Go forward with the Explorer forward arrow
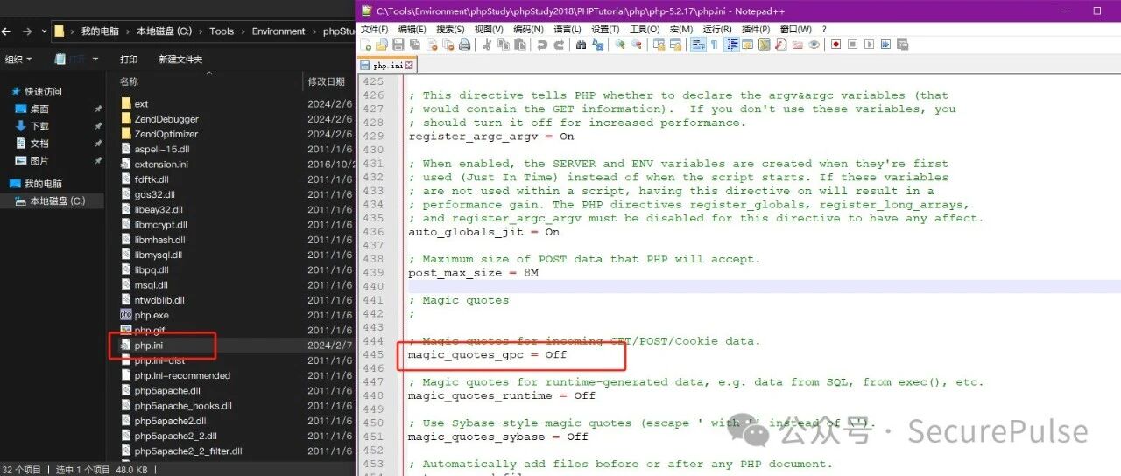The image size is (1121, 476). tap(26, 31)
